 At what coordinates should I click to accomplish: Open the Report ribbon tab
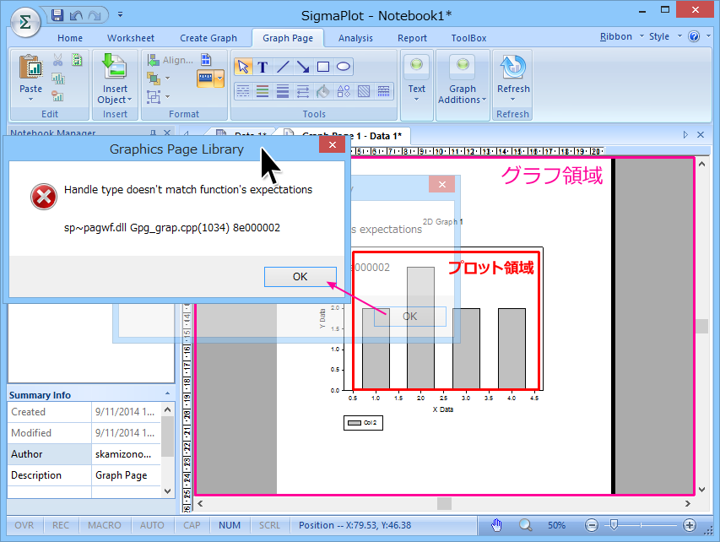(412, 38)
